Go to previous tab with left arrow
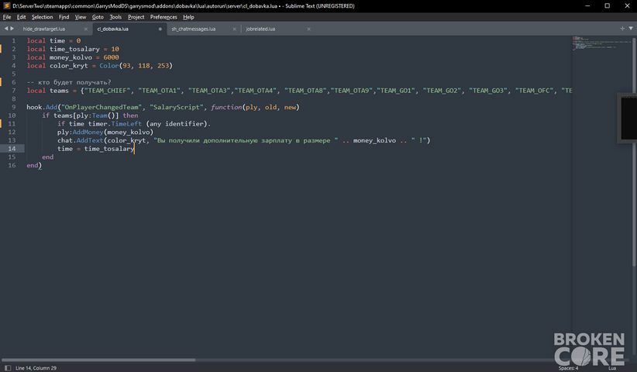Screen dimensions: 637x372 (6, 29)
